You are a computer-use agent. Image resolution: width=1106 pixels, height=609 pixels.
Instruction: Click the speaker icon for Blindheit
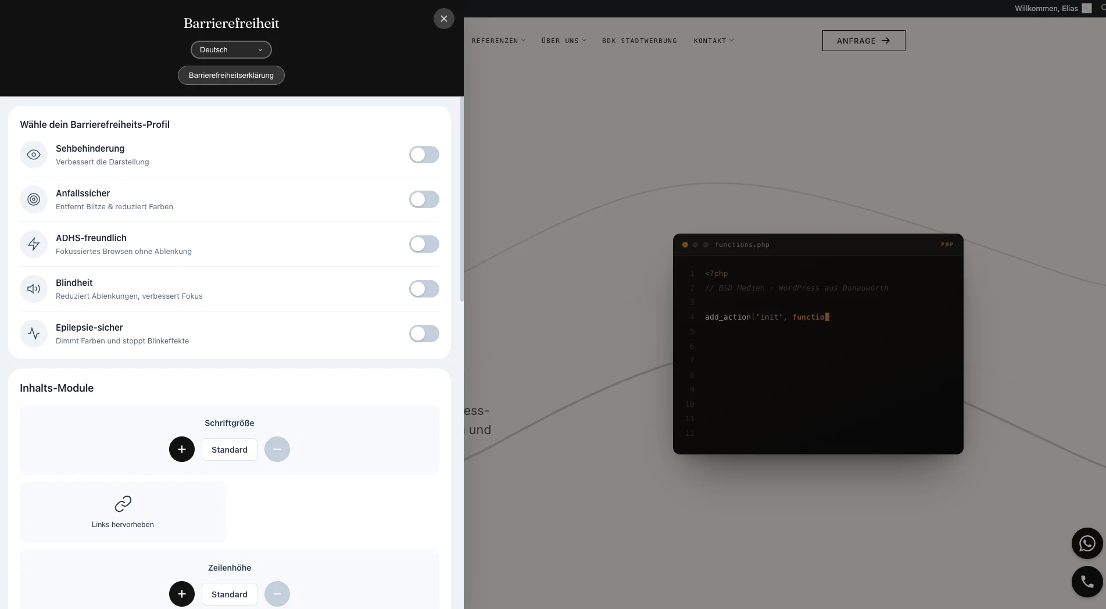pyautogui.click(x=34, y=289)
